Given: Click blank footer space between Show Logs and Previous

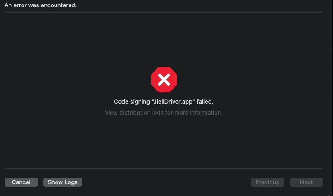Looking at the screenshot, I should click(166, 182).
